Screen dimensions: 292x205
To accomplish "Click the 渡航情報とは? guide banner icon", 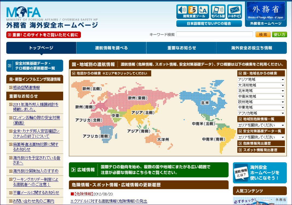I will pyautogui.click(x=241, y=172).
